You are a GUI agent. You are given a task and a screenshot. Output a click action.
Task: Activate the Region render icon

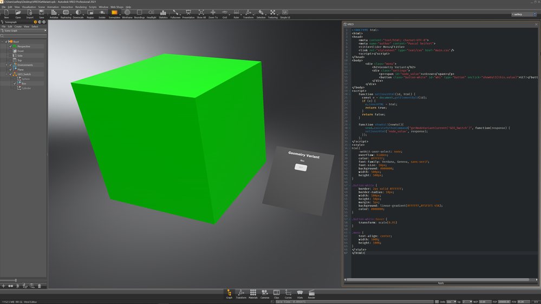[90, 13]
